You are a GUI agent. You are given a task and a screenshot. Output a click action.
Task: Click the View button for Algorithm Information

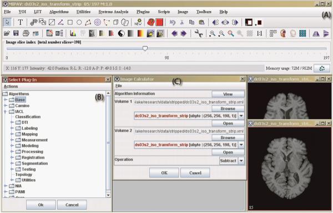[228, 94]
